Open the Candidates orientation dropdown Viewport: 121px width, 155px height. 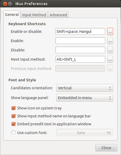coord(85,88)
